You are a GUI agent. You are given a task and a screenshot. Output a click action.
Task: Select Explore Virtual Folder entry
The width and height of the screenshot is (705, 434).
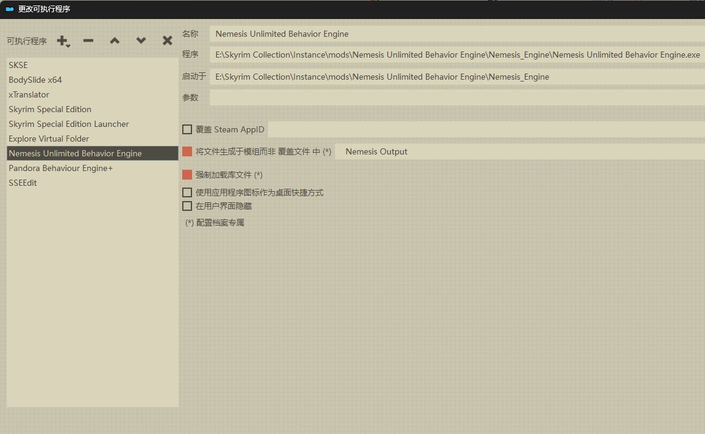point(92,139)
